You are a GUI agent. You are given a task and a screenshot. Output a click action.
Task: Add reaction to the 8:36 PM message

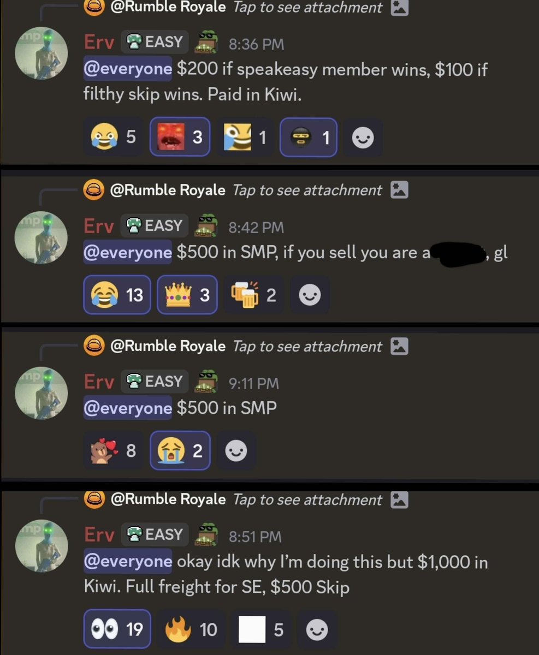tap(363, 138)
